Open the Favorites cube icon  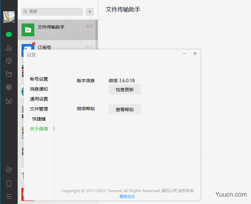[9, 61]
